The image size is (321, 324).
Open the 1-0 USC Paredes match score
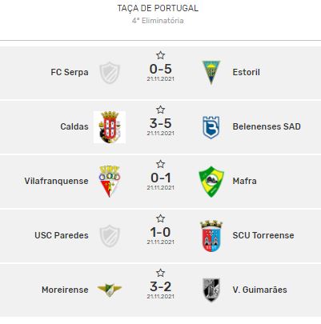click(x=160, y=232)
